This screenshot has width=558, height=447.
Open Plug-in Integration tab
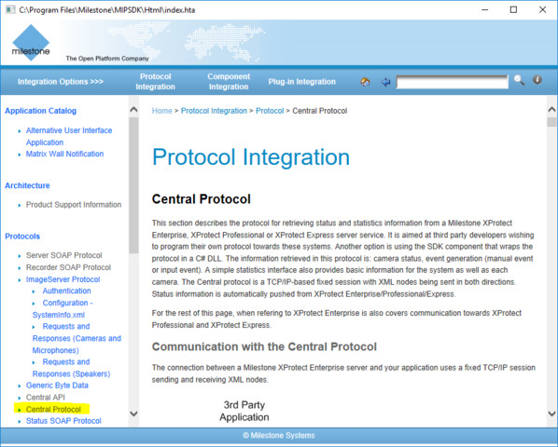(301, 82)
